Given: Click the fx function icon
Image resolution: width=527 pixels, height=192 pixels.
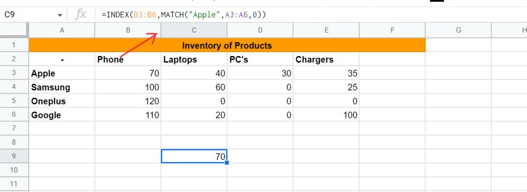Looking at the screenshot, I should pyautogui.click(x=81, y=15).
